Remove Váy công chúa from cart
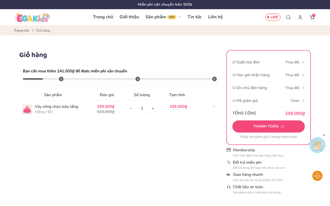 214,106
